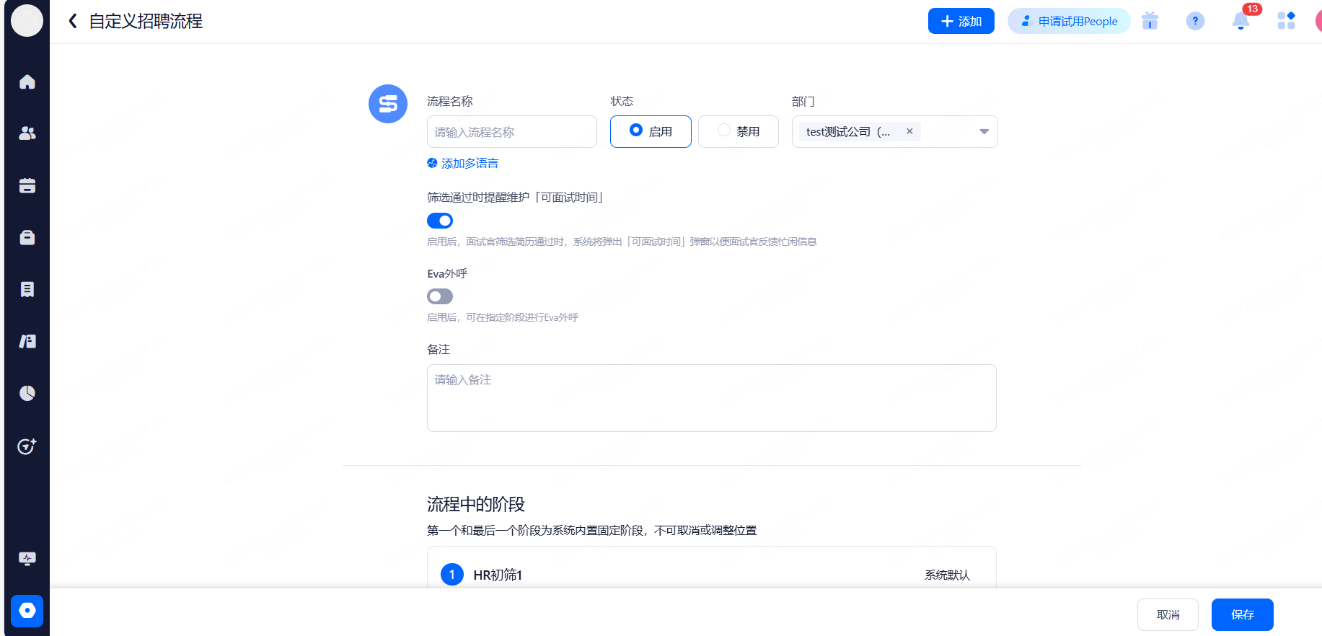Viewport: 1322px width, 636px height.
Task: Open the apps grid icon
Action: pyautogui.click(x=1286, y=22)
